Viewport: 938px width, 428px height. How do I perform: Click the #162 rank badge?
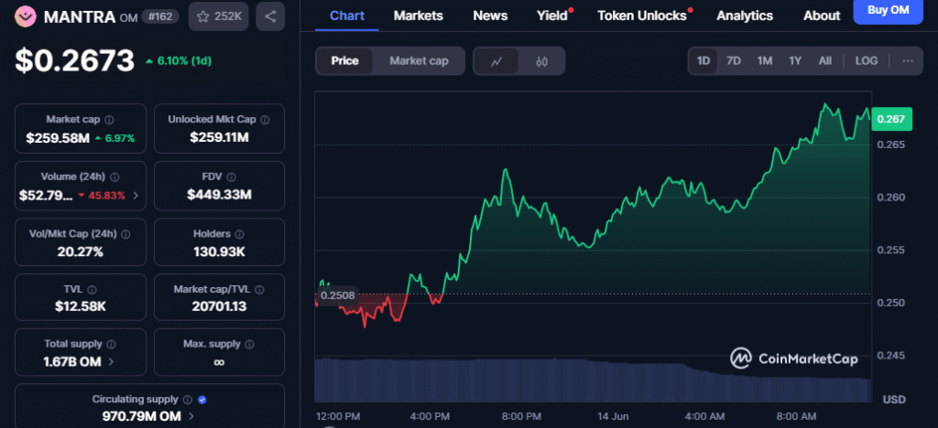point(160,16)
